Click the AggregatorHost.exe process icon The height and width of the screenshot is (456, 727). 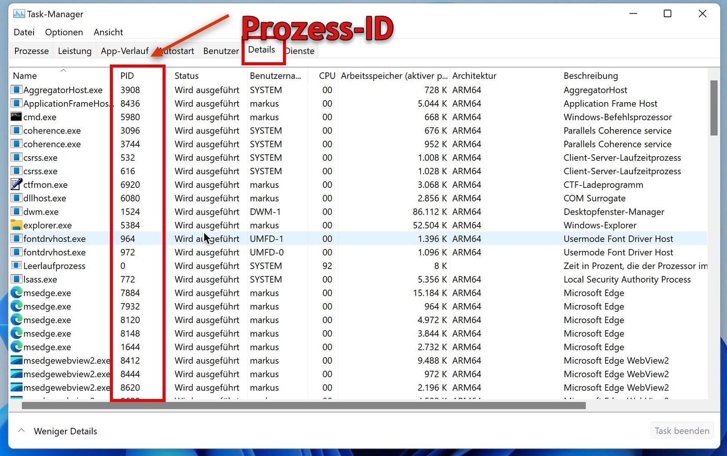pos(15,90)
